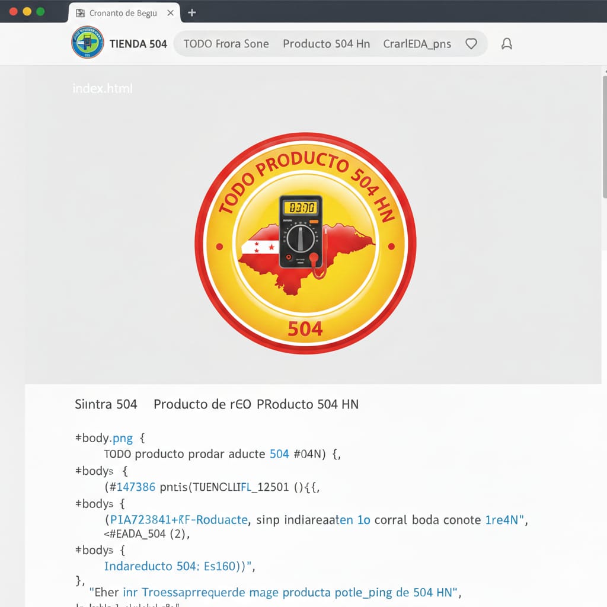The width and height of the screenshot is (607, 607).
Task: Open the notifications bell icon
Action: 506,43
